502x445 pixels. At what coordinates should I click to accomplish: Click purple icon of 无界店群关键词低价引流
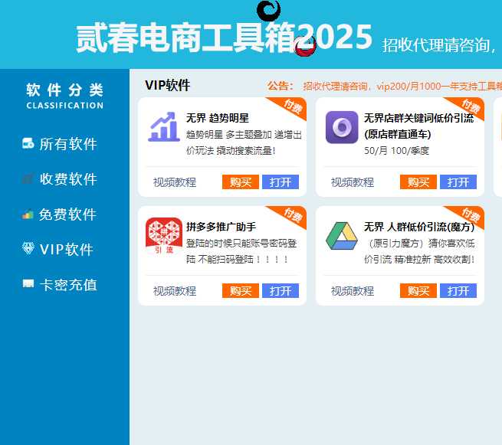pyautogui.click(x=342, y=127)
